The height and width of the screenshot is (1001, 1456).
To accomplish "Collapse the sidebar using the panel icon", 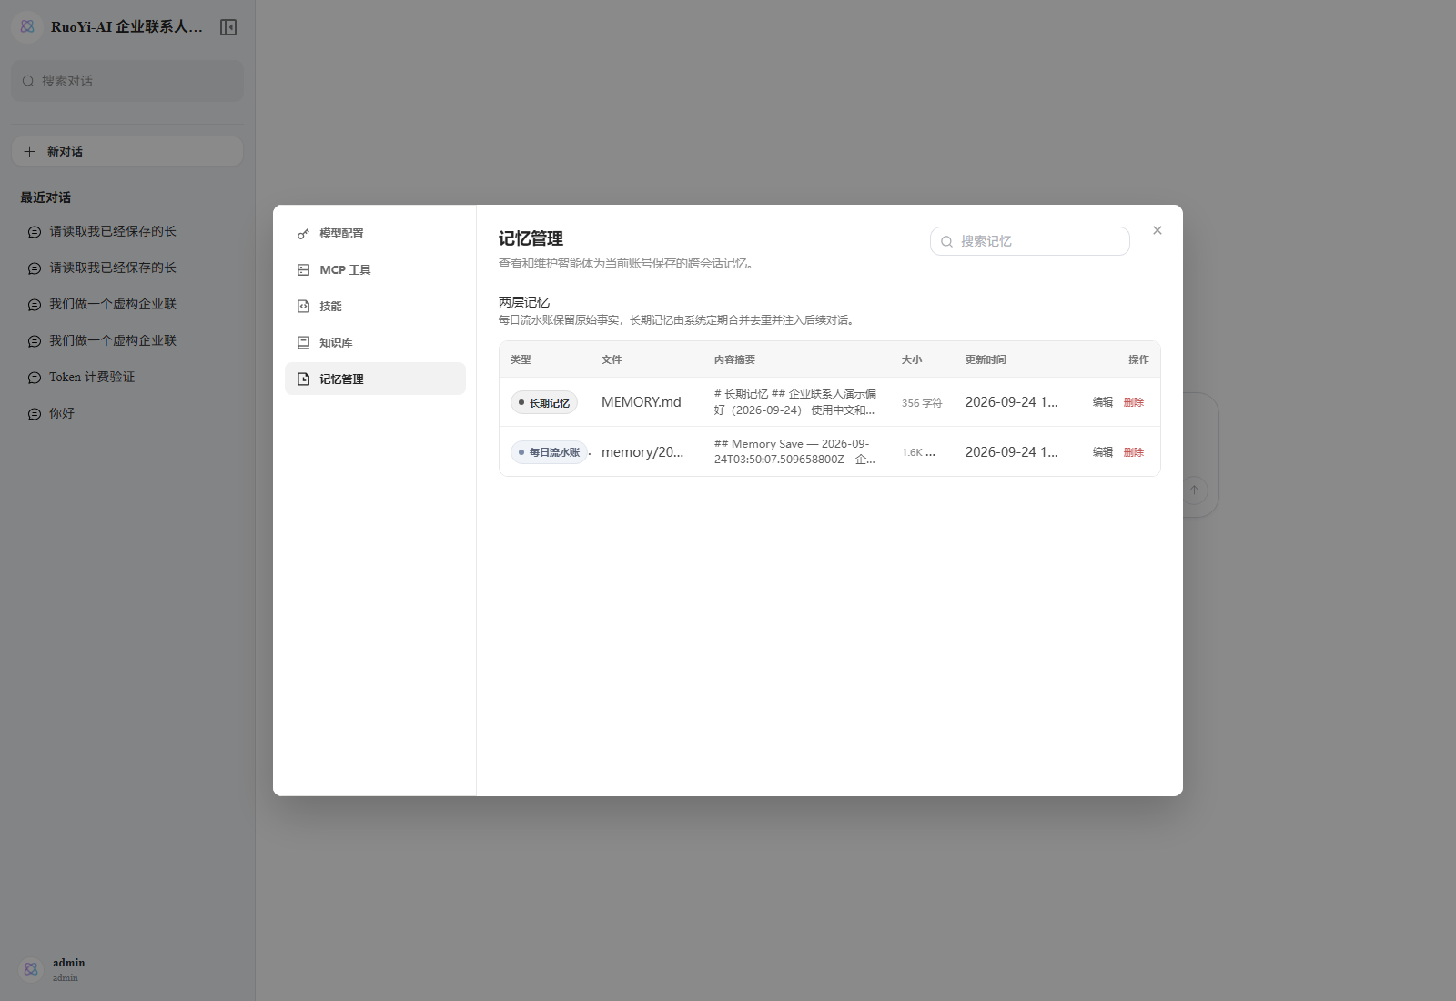I will [228, 27].
